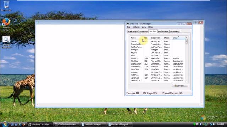Viewport: 227px width, 127px height.
Task: Sort by the Description column header
Action: 156,38
